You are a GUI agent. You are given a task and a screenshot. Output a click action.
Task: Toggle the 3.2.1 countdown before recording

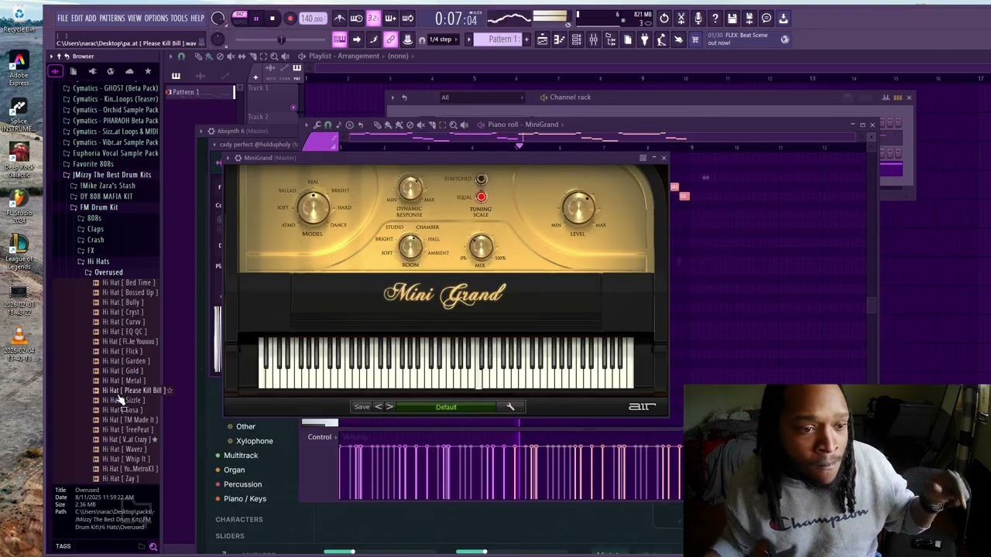pyautogui.click(x=373, y=18)
